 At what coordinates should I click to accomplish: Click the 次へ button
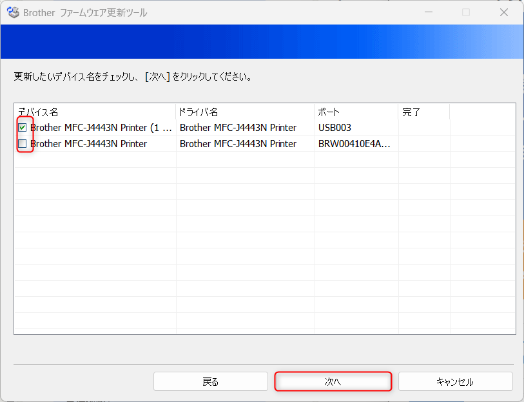pos(333,381)
